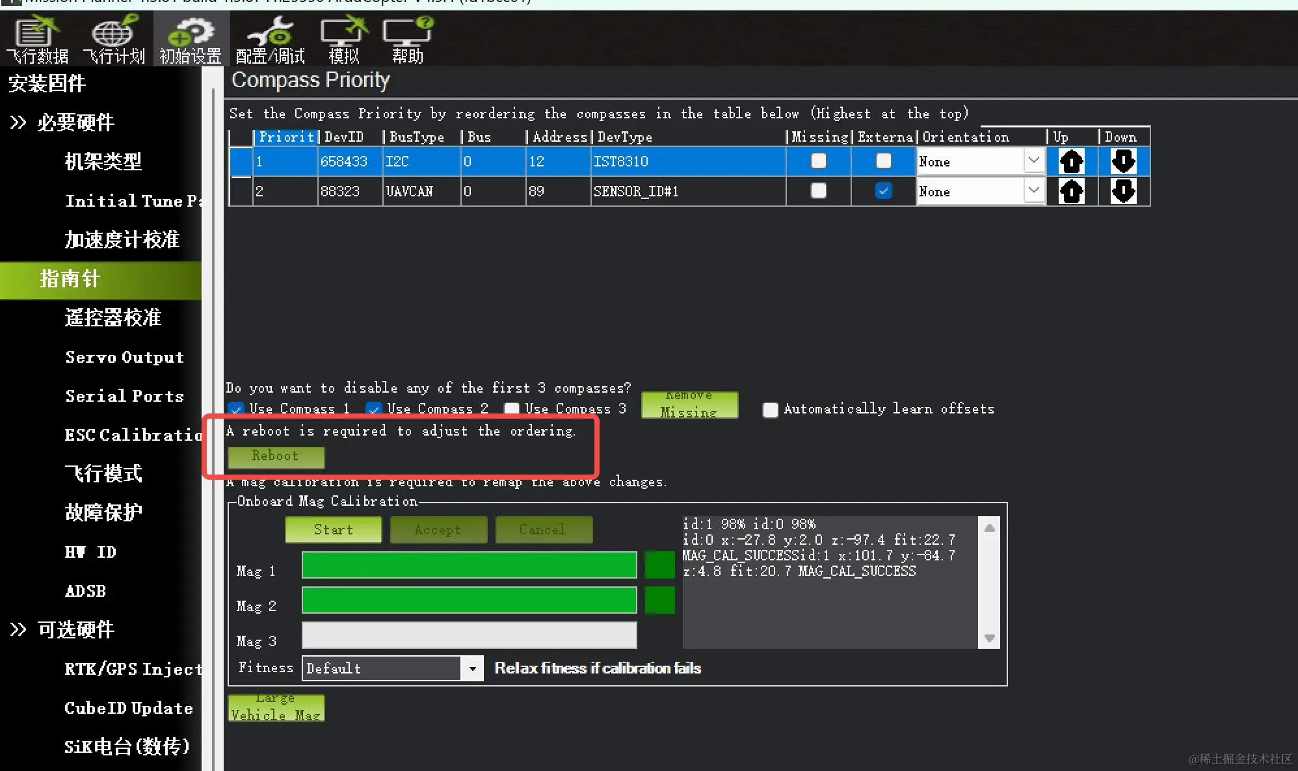
Task: Toggle External checkbox for the IST8310 compass
Action: 883,161
